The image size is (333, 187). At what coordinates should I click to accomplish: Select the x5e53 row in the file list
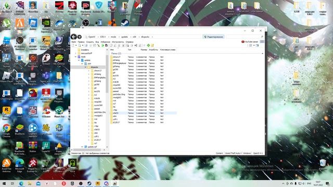tap(144, 113)
